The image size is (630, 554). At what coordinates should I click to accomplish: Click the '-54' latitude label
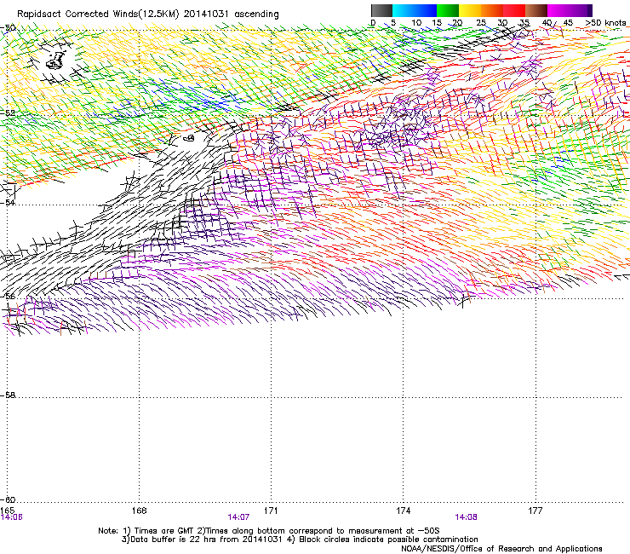[x=8, y=202]
